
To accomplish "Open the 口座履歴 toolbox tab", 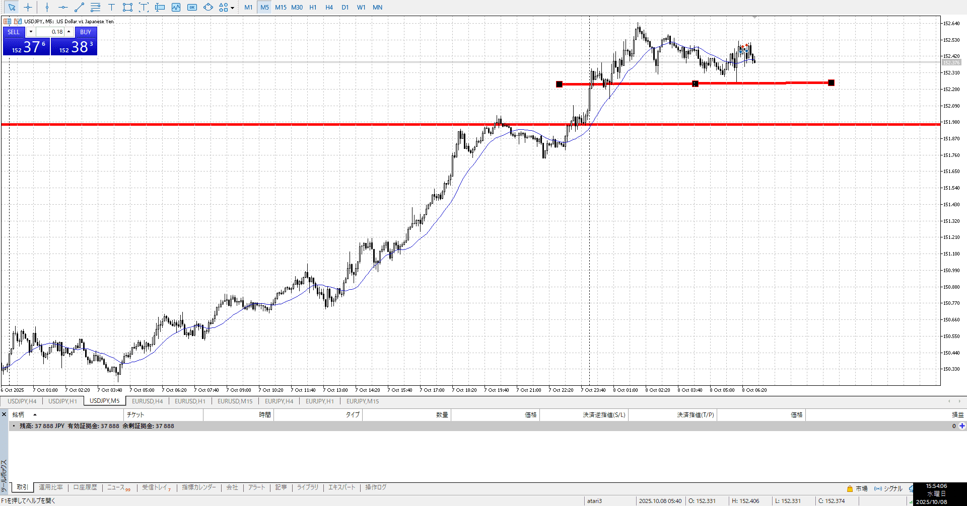I will click(85, 487).
